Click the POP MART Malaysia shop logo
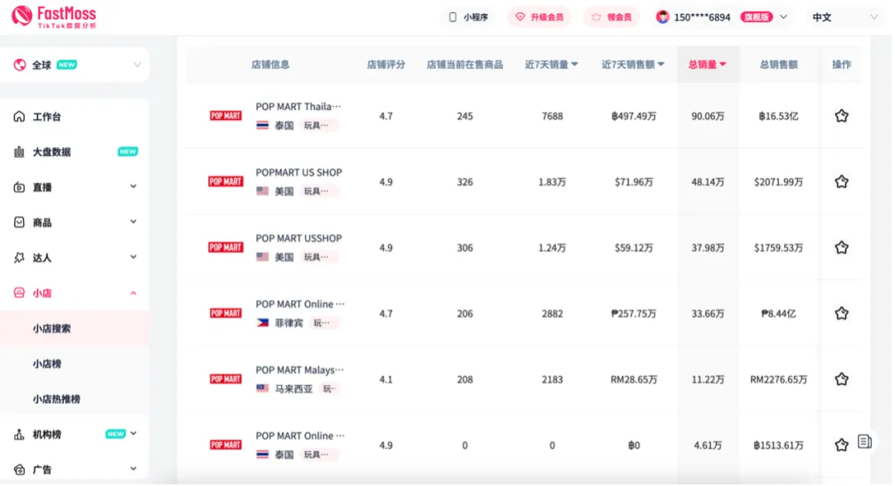 pyautogui.click(x=226, y=379)
